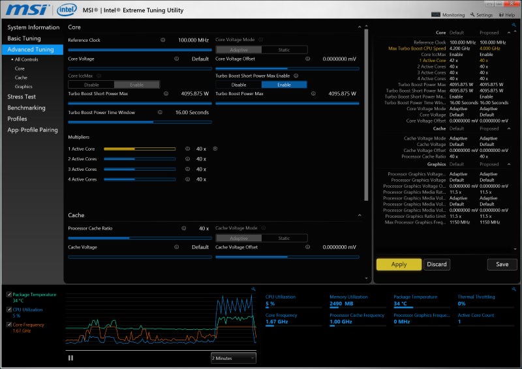Collapse Cache group in the proposed summary
This screenshot has width=522, height=369.
tap(509, 128)
